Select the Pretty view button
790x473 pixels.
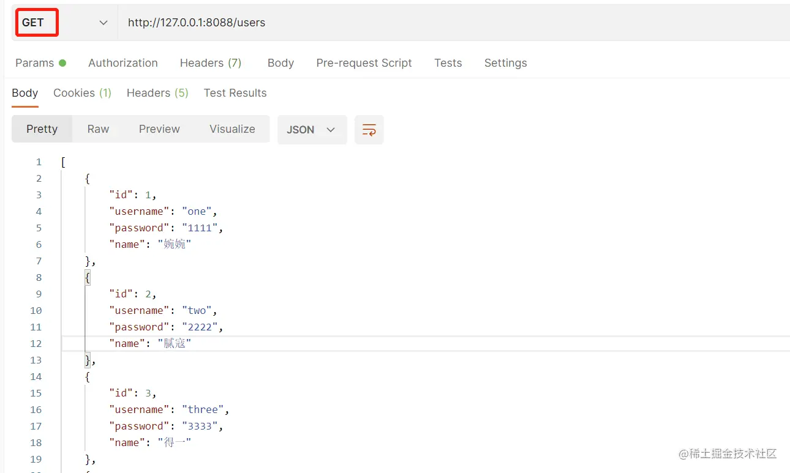(x=42, y=129)
